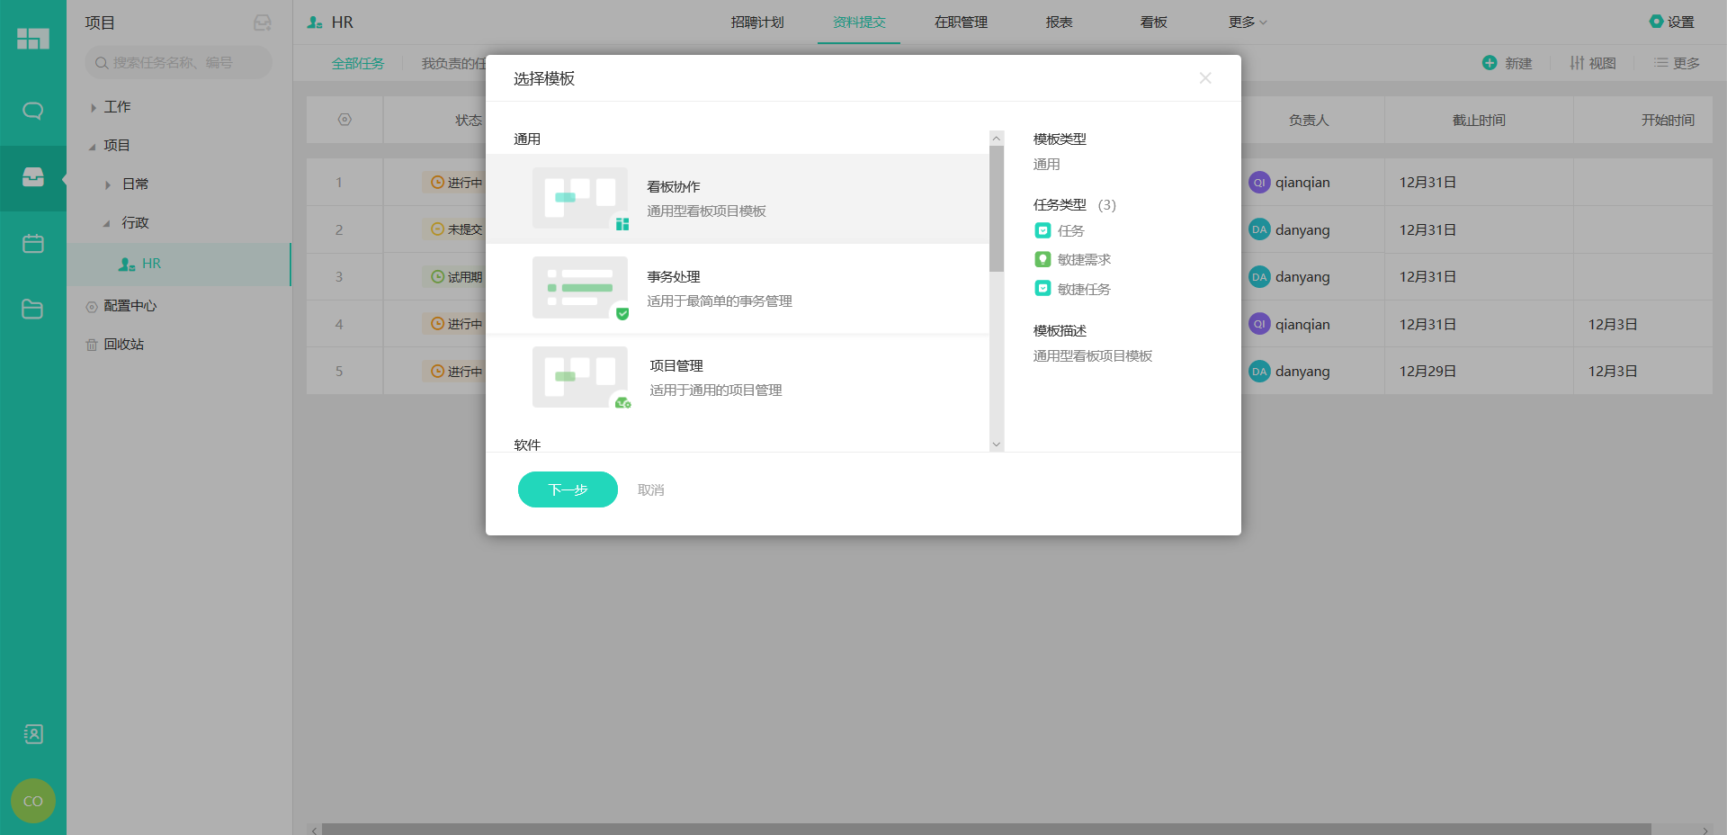This screenshot has width=1727, height=835.
Task: Open the contacts icon in left sidebar
Action: tap(32, 734)
